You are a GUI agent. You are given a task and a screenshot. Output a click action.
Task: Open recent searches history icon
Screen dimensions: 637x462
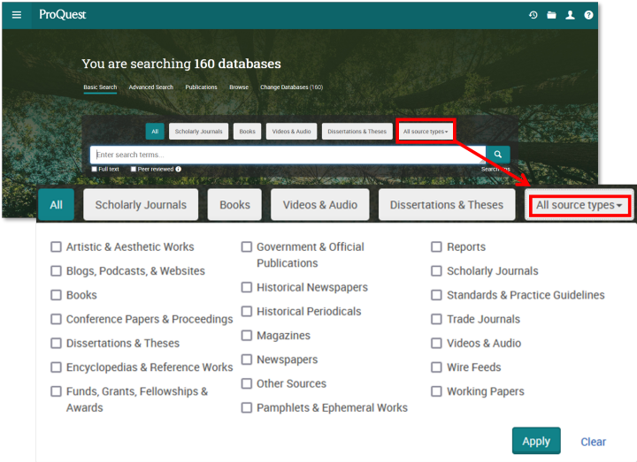click(x=533, y=15)
